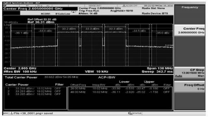Viewport: 208px width, 117px height.
Task: Click the 'Avg|Hold>10/10' readout
Action: tap(122, 11)
